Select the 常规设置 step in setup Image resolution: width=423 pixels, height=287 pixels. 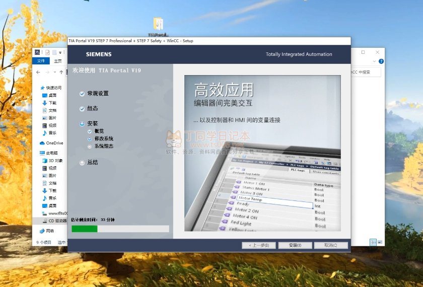tap(95, 94)
